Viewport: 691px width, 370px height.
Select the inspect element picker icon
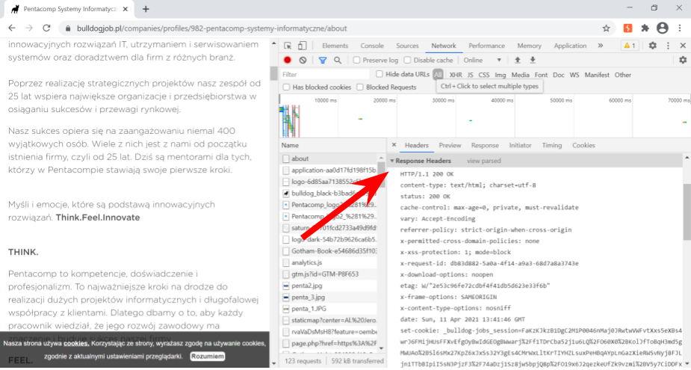click(x=288, y=46)
